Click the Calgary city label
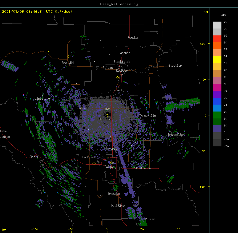This screenshot has height=233, width=238. tap(110, 167)
